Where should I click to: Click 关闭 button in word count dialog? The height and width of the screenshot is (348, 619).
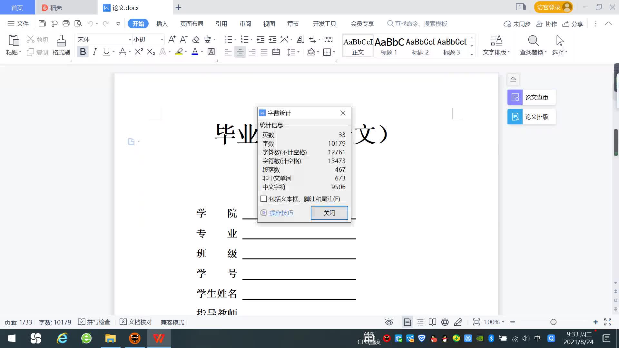[329, 213]
